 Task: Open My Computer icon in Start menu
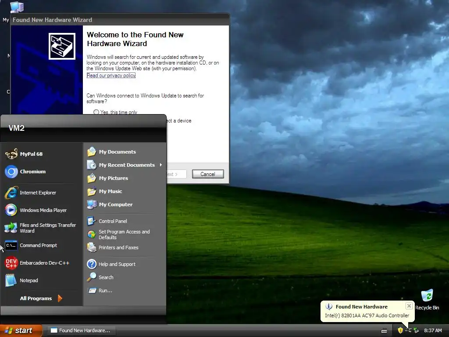coord(92,204)
